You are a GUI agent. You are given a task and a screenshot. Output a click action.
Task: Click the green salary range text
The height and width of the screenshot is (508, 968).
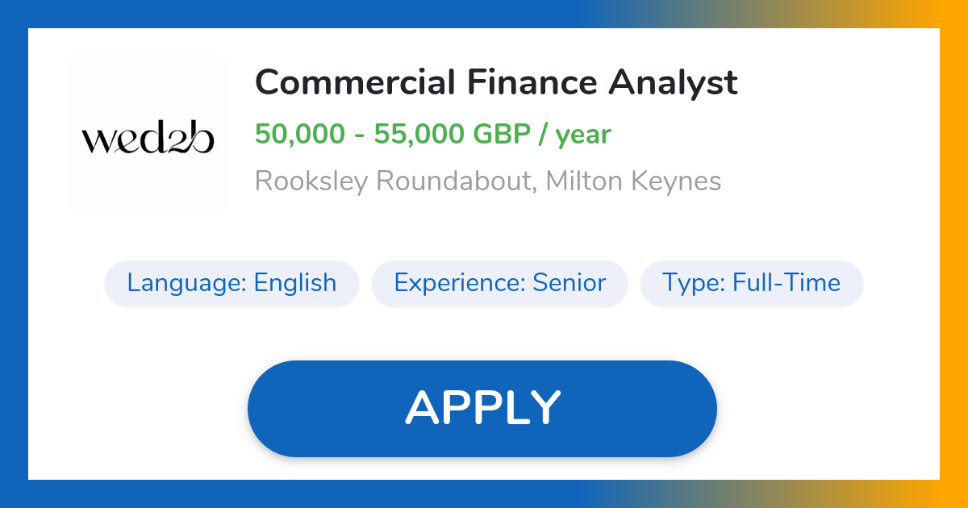432,134
